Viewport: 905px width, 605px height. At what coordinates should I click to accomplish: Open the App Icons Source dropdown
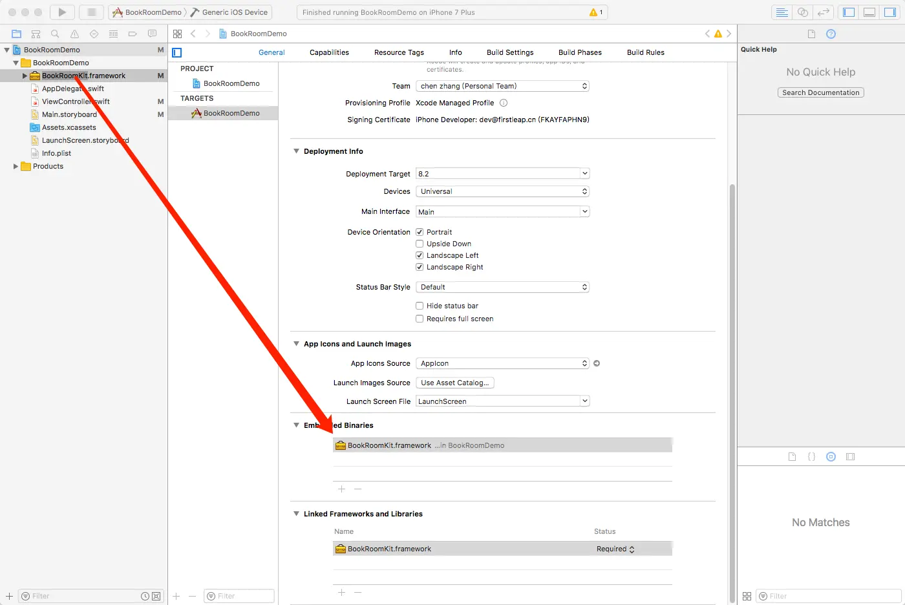502,363
